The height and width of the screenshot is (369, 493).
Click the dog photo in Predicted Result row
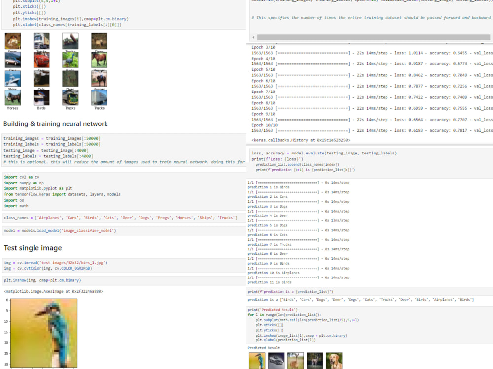coord(334,360)
